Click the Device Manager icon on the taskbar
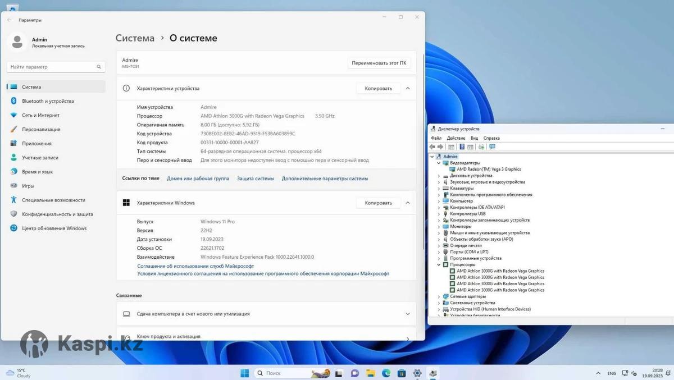Screen dimensions: 674x380 coord(433,373)
